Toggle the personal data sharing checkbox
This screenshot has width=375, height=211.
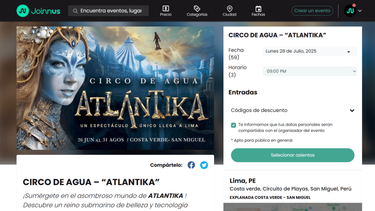(233, 125)
